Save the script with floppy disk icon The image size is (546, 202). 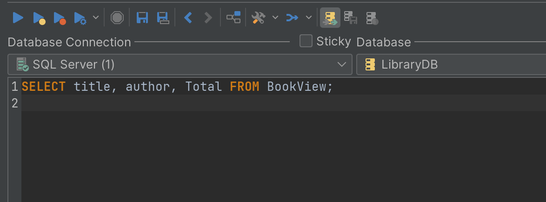142,17
